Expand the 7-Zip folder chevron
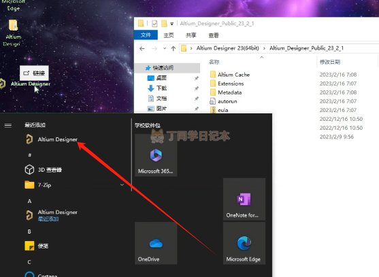The width and height of the screenshot is (379, 277). click(x=122, y=185)
